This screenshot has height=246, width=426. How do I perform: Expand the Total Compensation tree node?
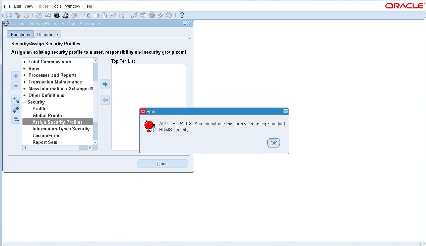click(24, 62)
